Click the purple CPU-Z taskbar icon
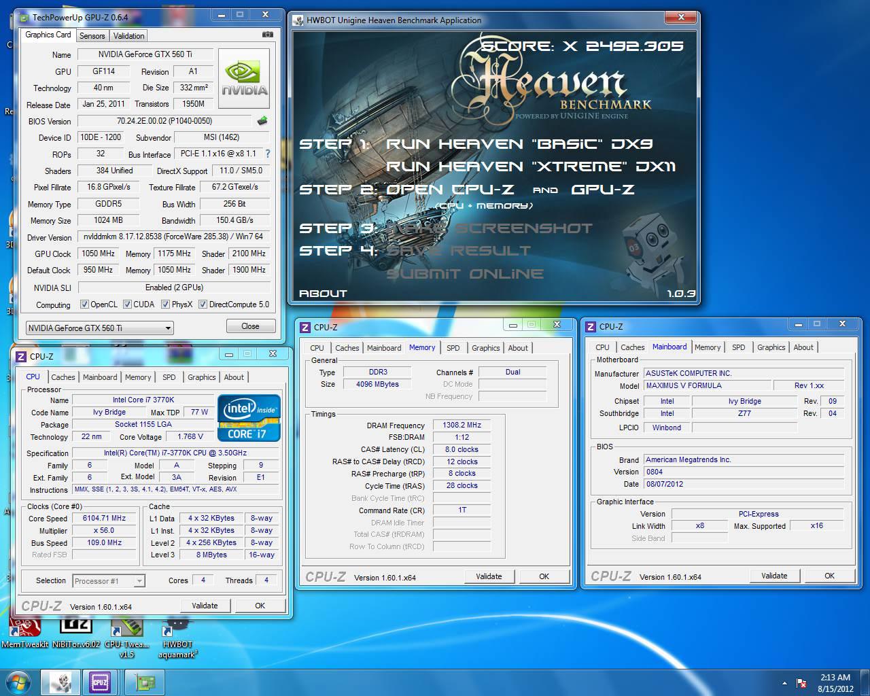Image resolution: width=870 pixels, height=696 pixels. tap(100, 682)
